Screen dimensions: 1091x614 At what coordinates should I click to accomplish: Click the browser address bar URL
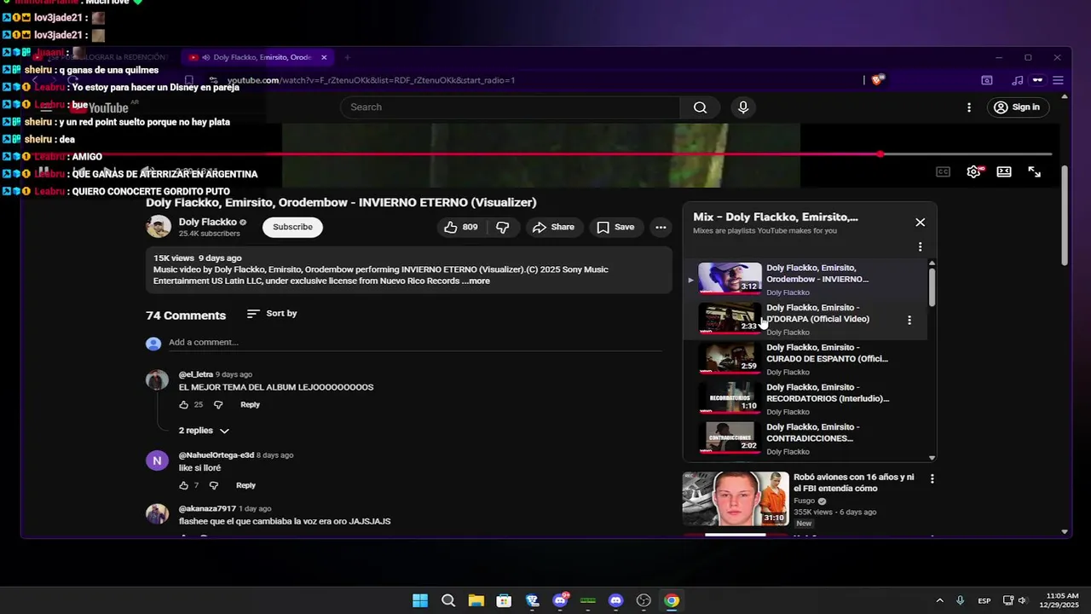pyautogui.click(x=371, y=80)
